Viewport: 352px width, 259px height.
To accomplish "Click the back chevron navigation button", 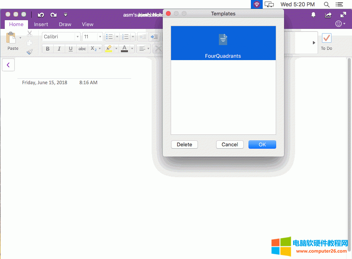I will [8, 65].
